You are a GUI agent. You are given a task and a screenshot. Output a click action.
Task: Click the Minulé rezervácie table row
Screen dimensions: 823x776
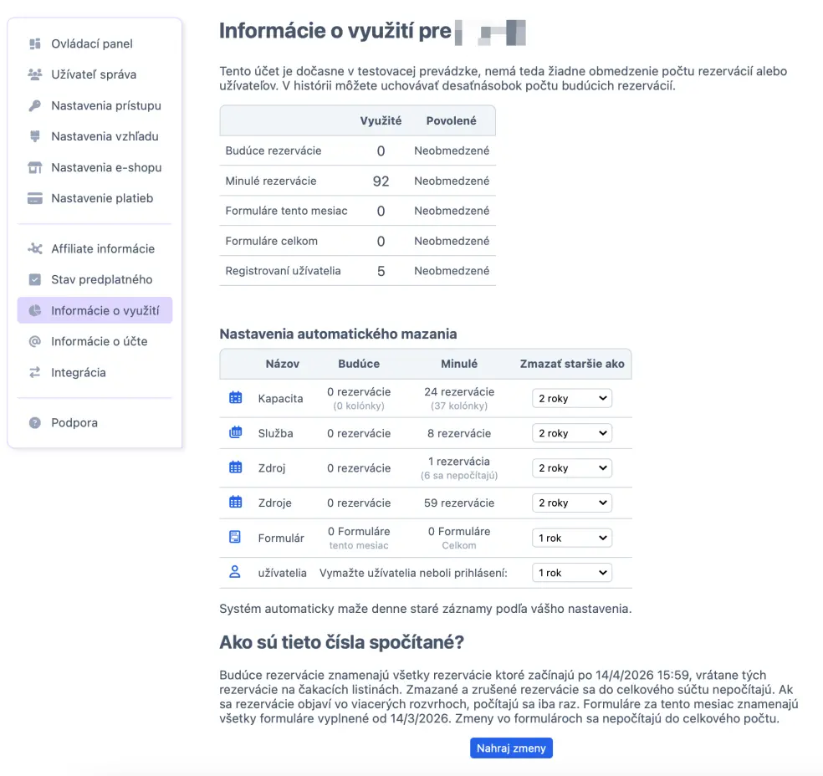(357, 181)
